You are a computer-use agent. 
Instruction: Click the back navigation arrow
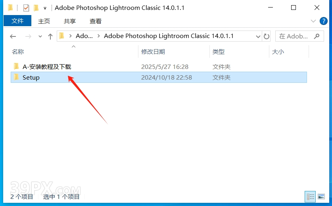coord(13,36)
